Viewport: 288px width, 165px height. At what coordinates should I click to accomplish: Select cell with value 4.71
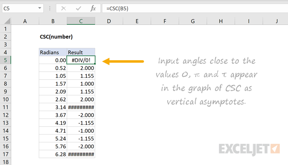coord(53,131)
